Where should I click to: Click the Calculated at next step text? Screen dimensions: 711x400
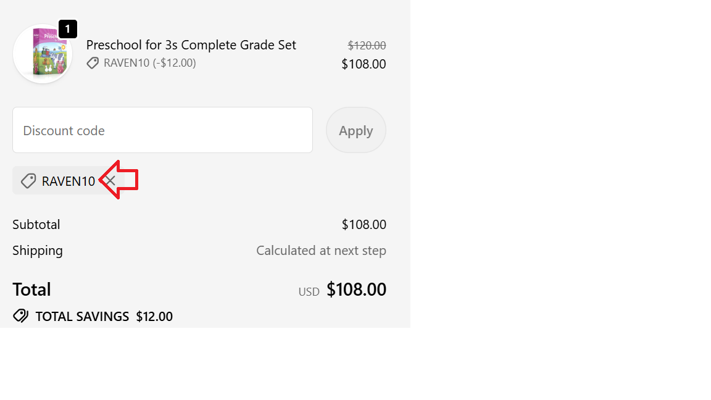(321, 250)
